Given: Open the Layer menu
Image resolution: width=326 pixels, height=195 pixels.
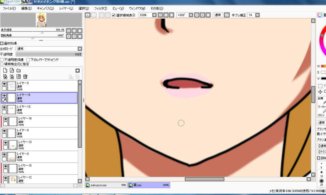Looking at the screenshot, I should pyautogui.click(x=66, y=8).
